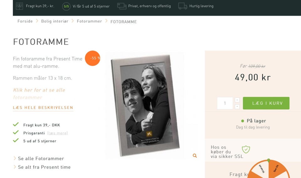Click Vi får 5 ud af 5 stjerner text
This screenshot has width=301, height=178.
click(x=91, y=6)
